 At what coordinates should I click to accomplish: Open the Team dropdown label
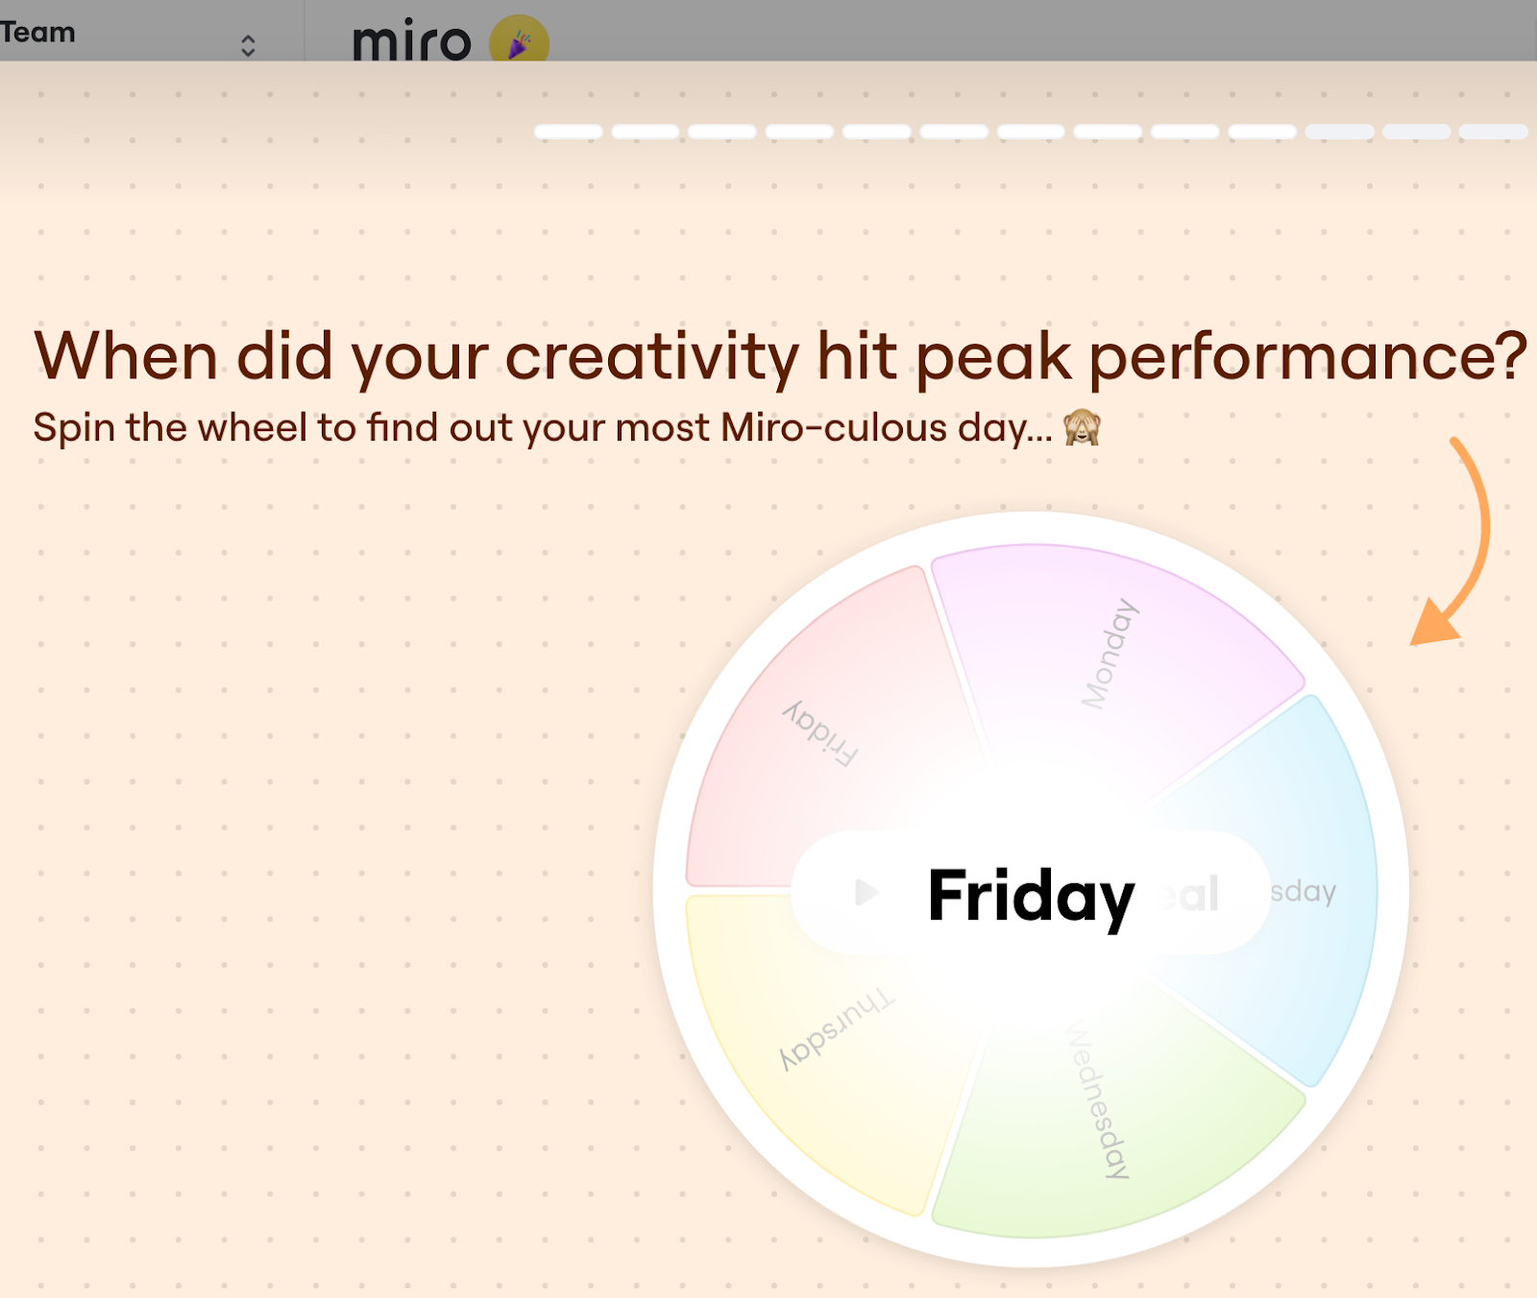pyautogui.click(x=37, y=32)
